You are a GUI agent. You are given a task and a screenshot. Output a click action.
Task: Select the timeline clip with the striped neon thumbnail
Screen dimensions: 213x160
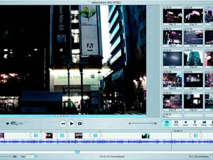[x=79, y=136]
